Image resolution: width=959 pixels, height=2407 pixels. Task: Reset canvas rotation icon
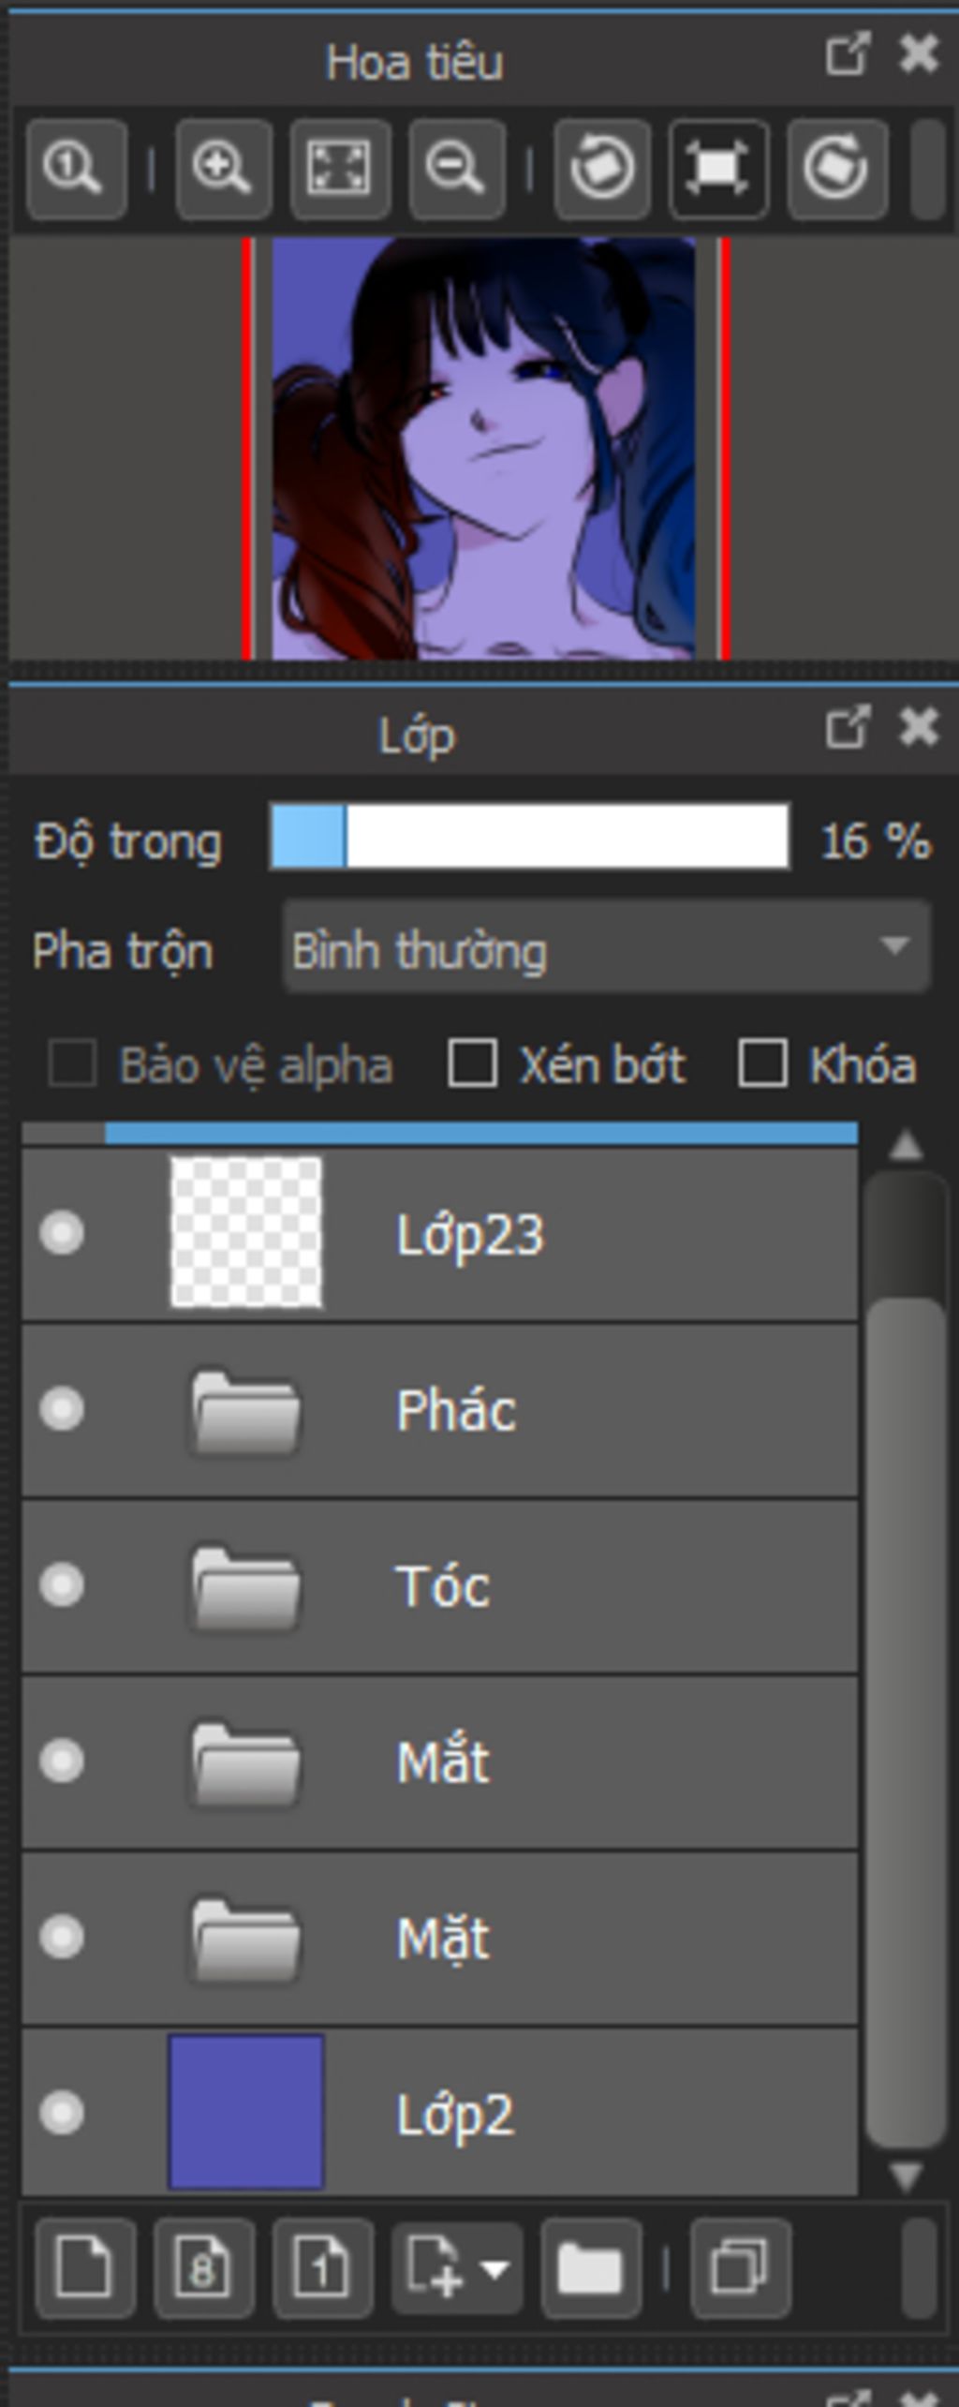(718, 170)
